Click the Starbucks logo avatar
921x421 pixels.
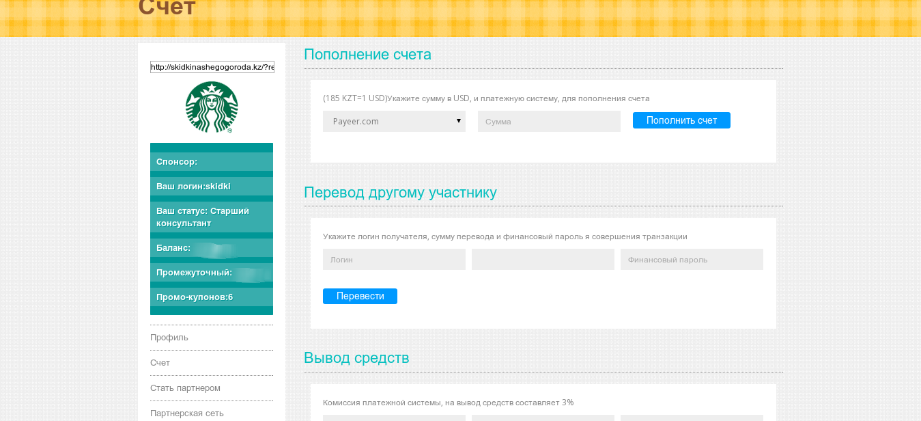click(212, 107)
